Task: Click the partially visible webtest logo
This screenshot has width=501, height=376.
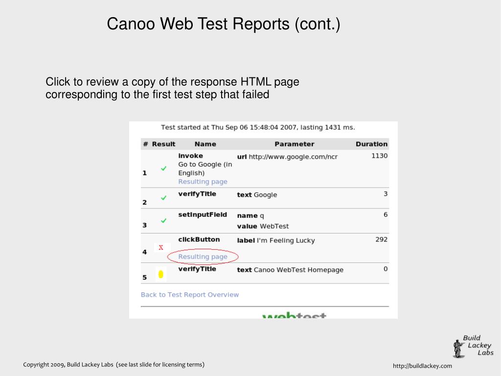Action: point(294,315)
